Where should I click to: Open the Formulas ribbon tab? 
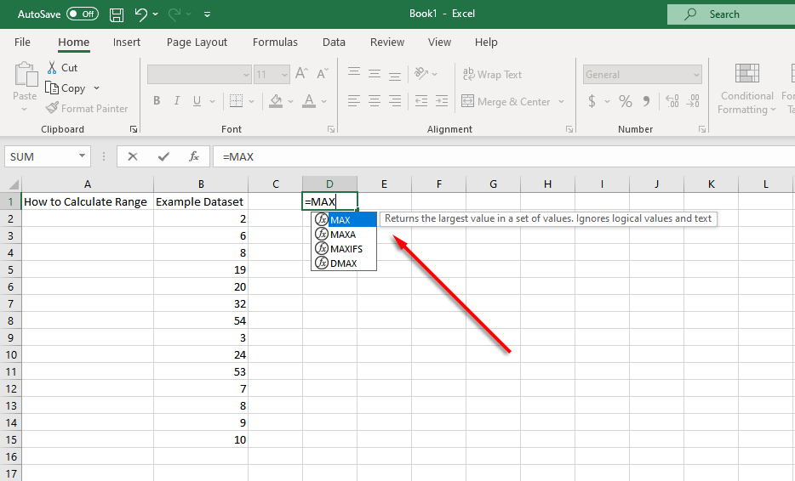[x=275, y=42]
